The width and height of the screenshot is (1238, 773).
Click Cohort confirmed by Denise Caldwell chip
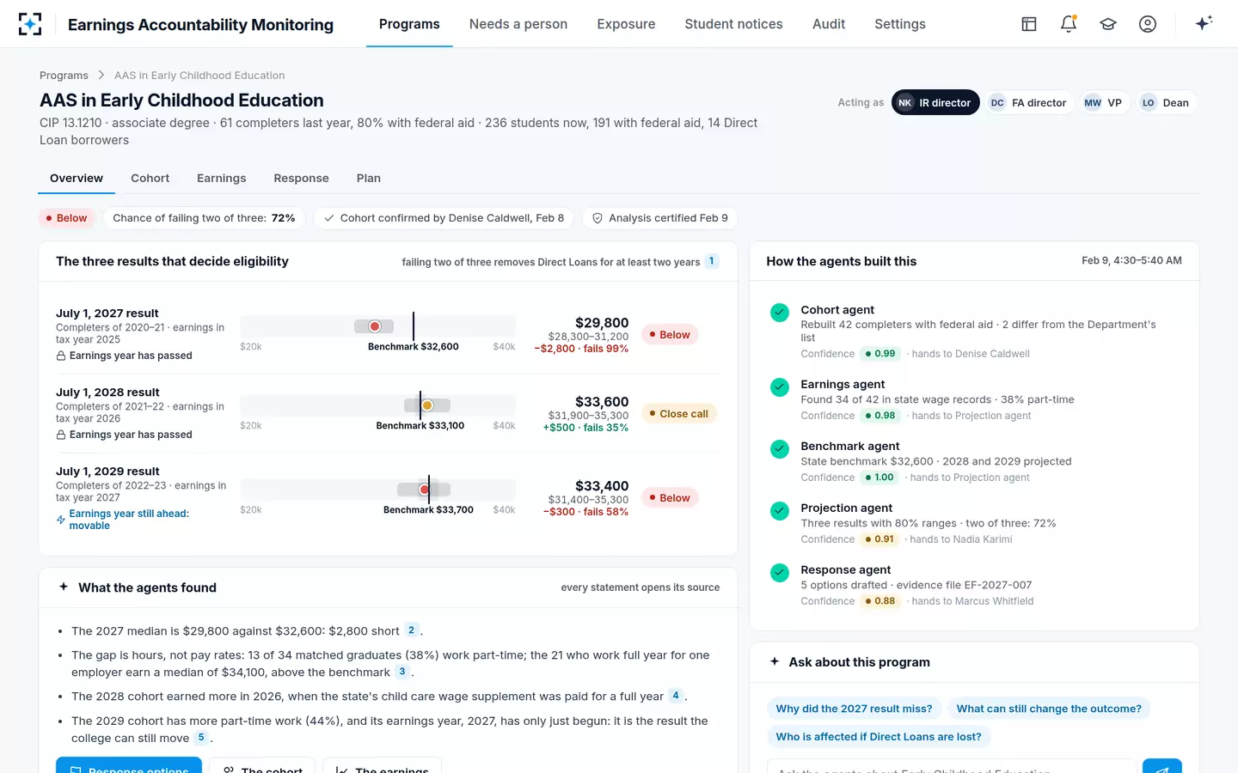(x=444, y=218)
